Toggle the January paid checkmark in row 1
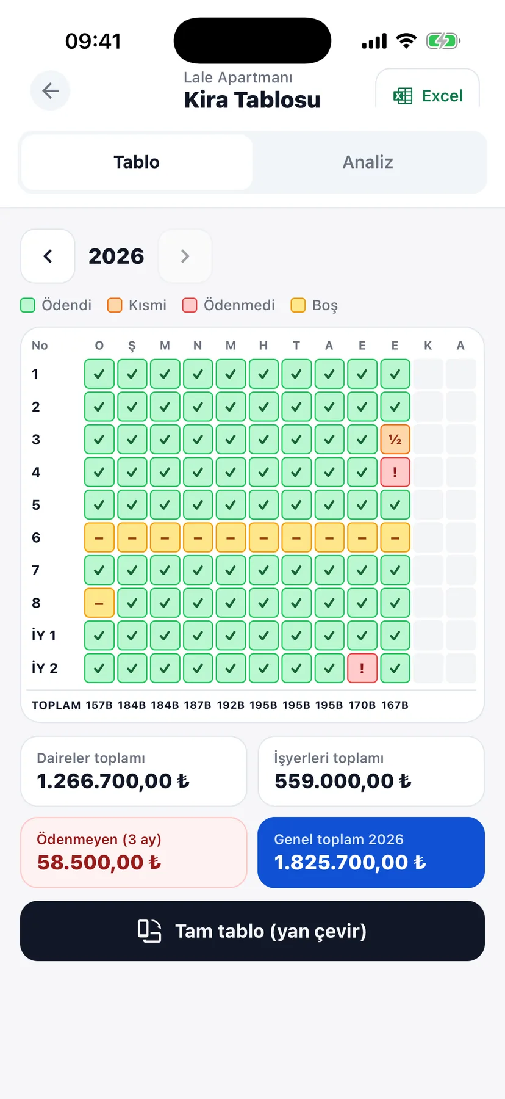 [x=99, y=374]
